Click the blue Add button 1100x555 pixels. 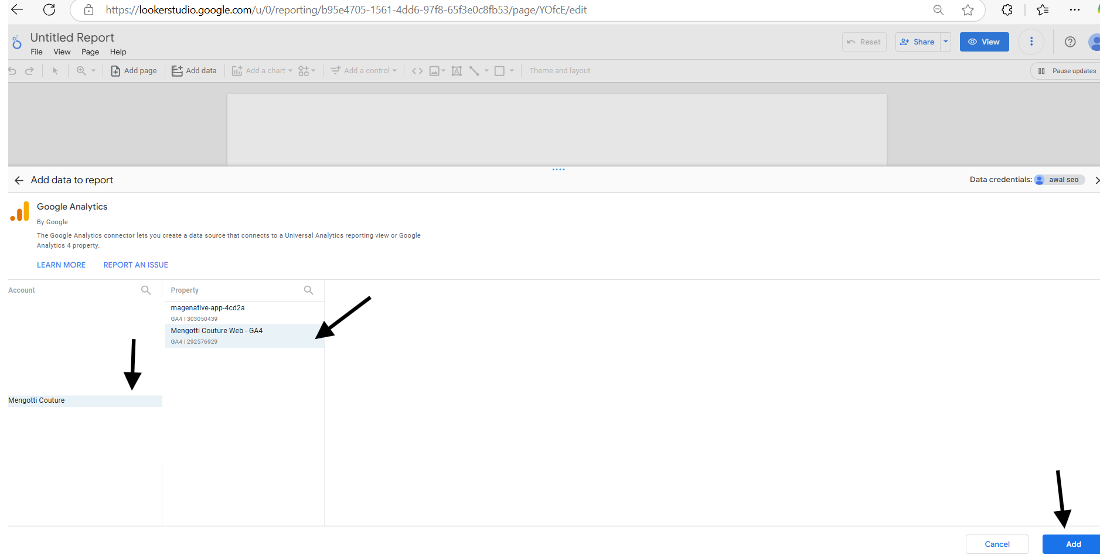(1072, 544)
